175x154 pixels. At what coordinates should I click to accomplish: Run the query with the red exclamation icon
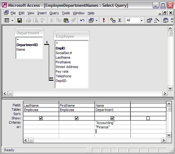click(x=104, y=20)
